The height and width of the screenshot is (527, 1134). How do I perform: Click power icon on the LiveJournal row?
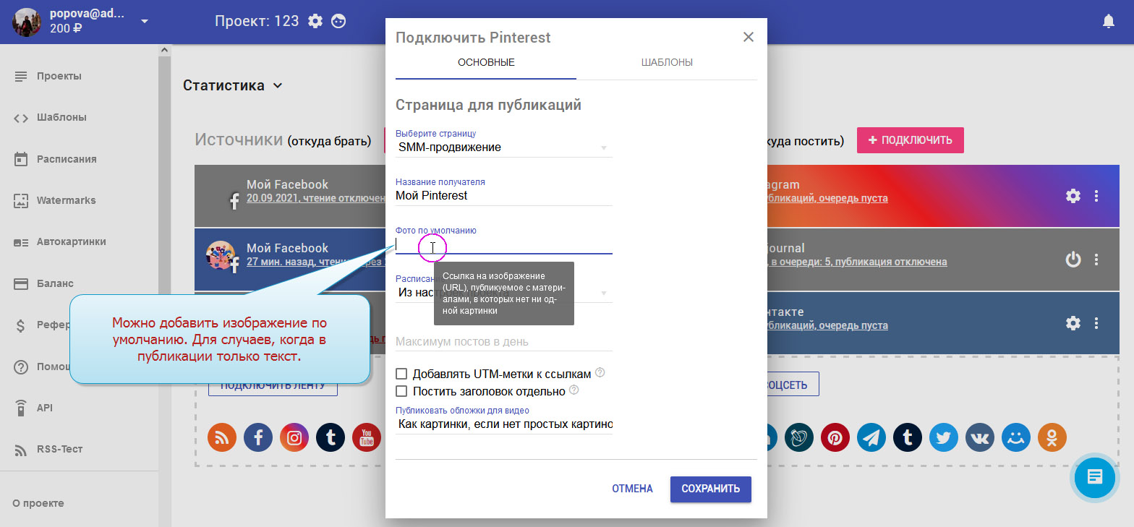(x=1073, y=259)
